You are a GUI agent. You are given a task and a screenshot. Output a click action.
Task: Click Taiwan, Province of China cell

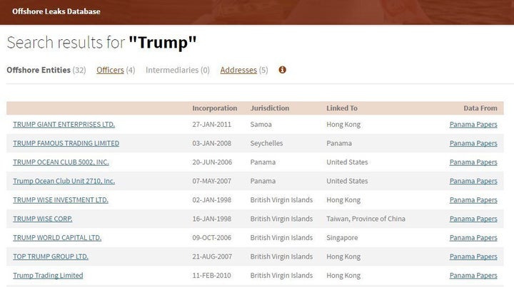click(366, 219)
